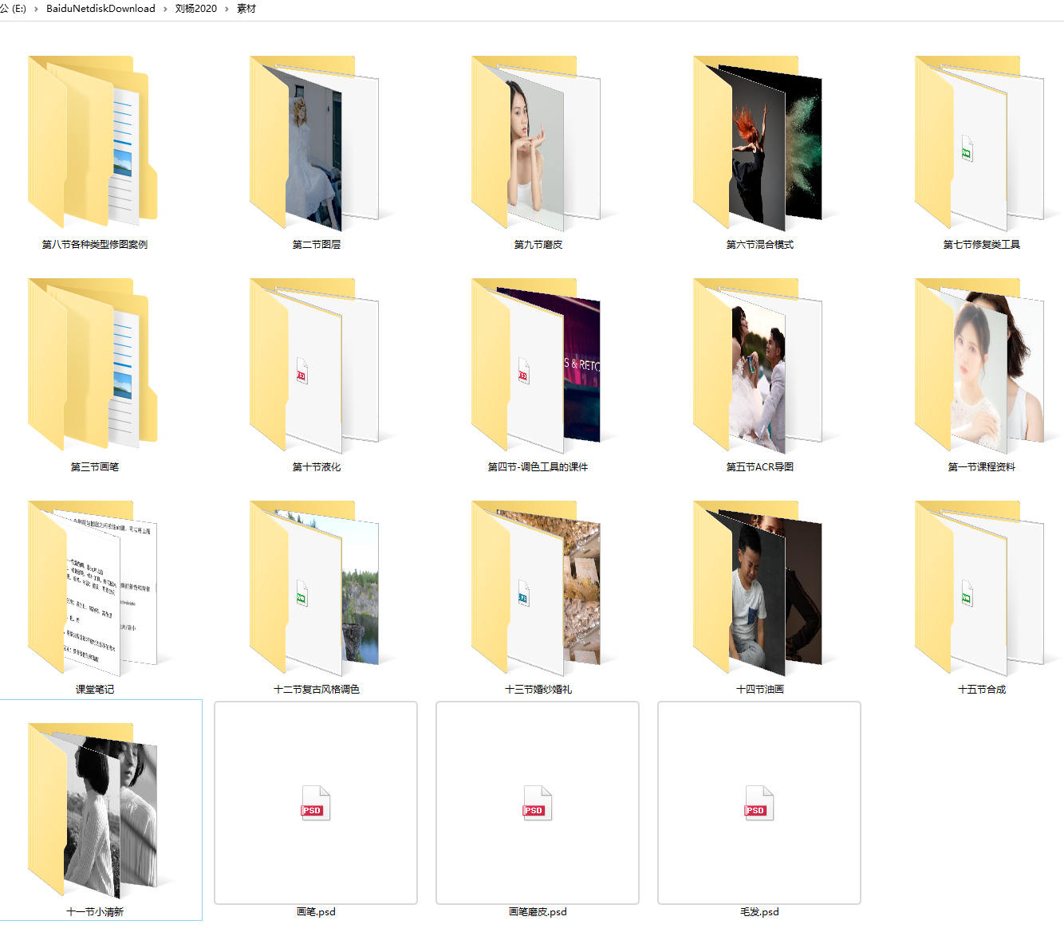The image size is (1064, 940).
Task: Go to BaiduNetdiskDownload in the address bar
Action: (100, 9)
